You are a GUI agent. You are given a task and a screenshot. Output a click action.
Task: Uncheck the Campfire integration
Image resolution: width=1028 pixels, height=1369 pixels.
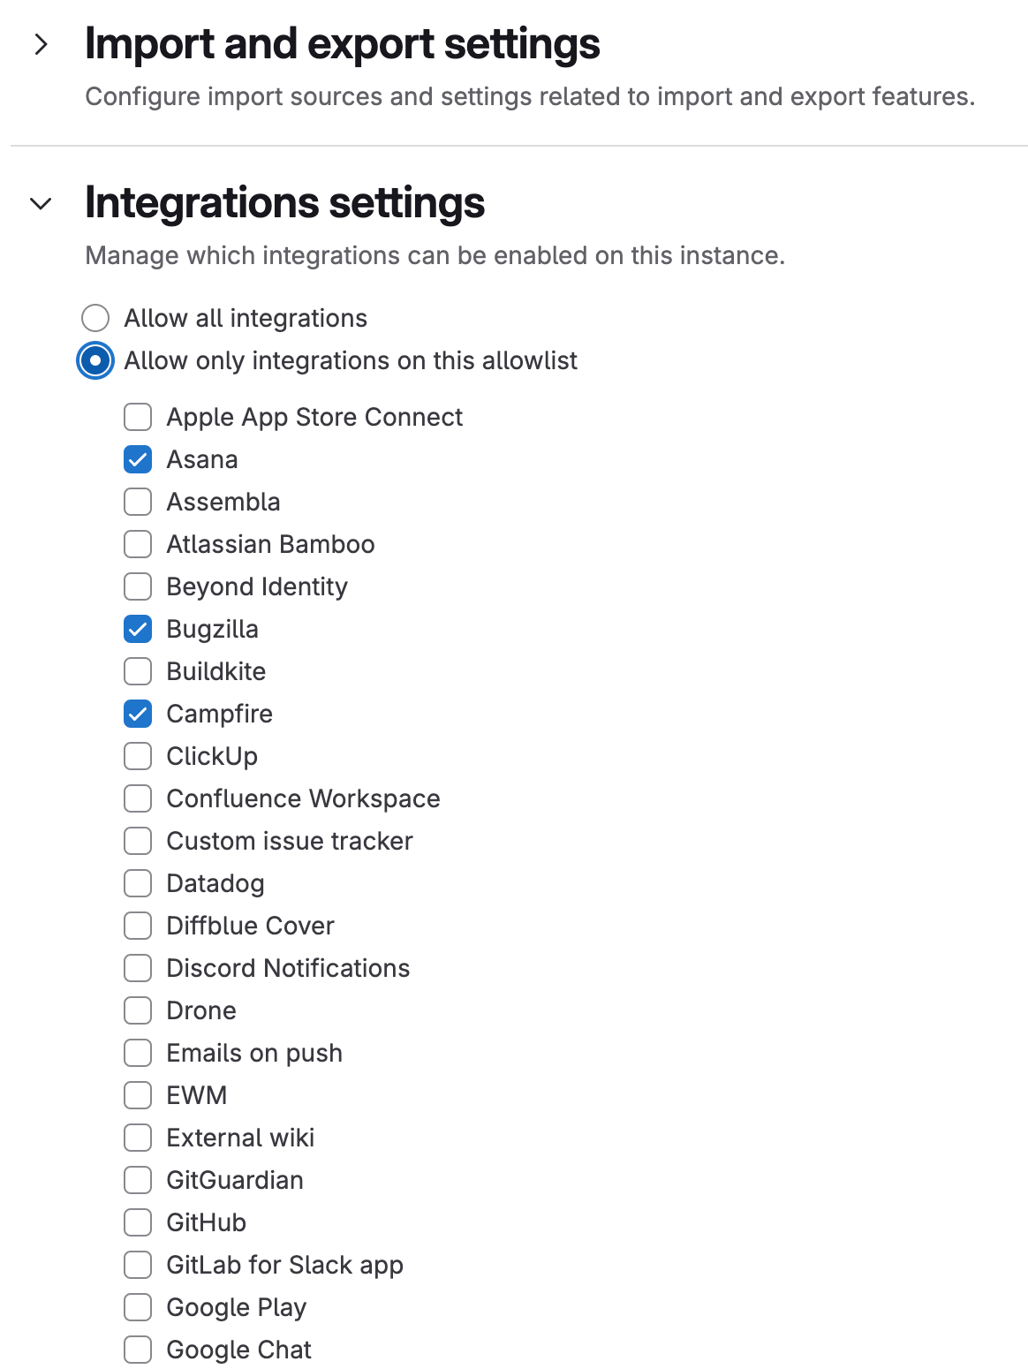pyautogui.click(x=138, y=714)
